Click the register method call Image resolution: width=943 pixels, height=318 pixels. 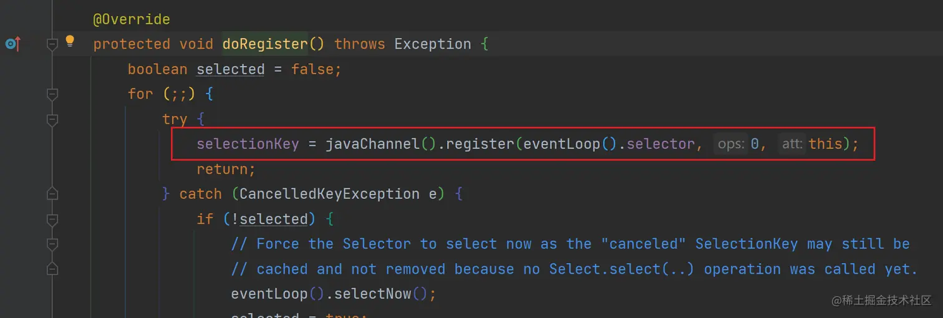480,144
